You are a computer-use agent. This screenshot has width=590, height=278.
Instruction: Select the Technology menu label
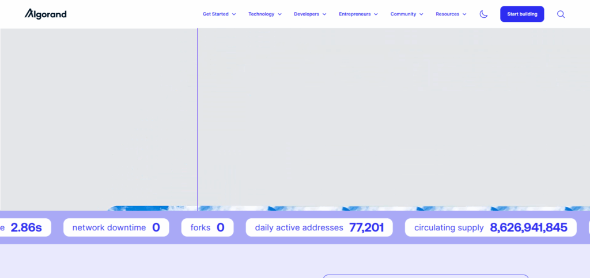pos(261,14)
